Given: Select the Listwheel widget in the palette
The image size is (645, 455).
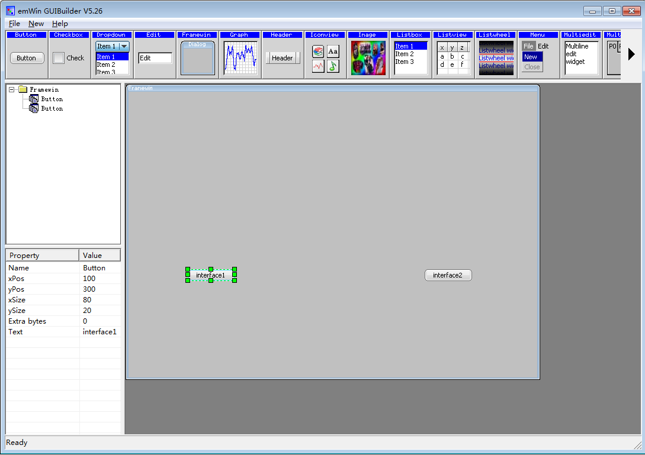Looking at the screenshot, I should click(x=496, y=54).
